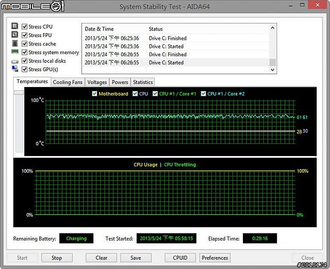Click the Status column header

(207, 29)
